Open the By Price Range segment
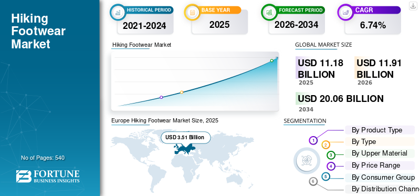The width and height of the screenshot is (420, 196). click(380, 165)
